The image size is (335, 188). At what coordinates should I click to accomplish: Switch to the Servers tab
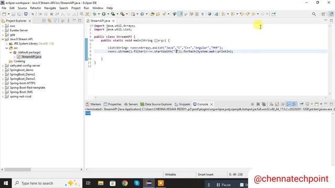point(131,104)
